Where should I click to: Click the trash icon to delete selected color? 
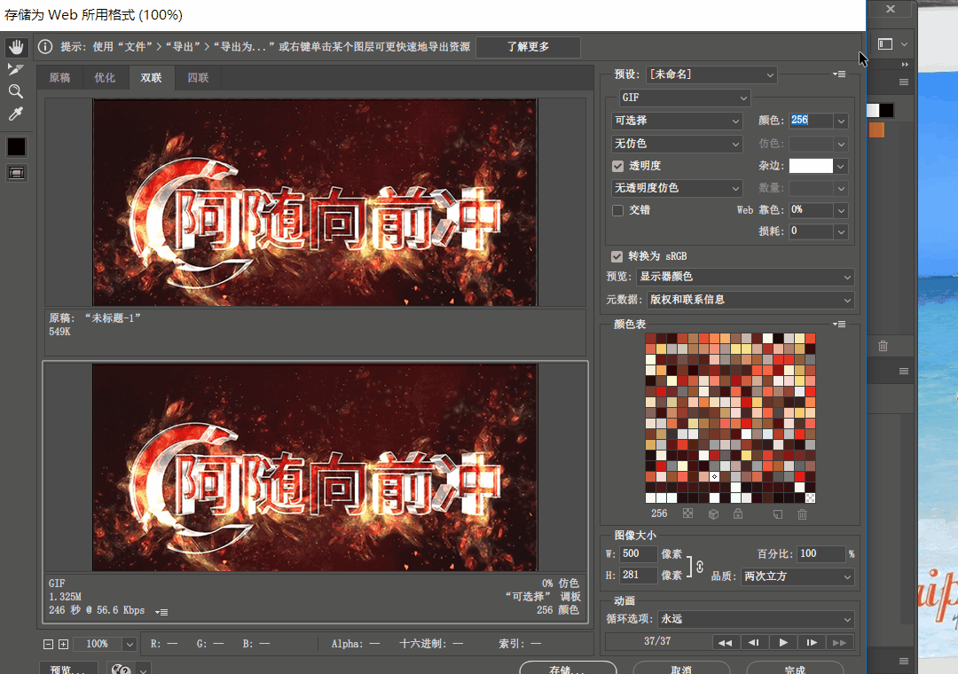[801, 513]
